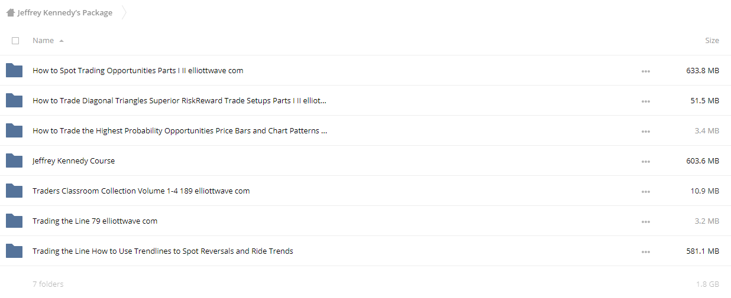Open the ellipsis menu for Jeffrey Kennedy Course
This screenshot has width=731, height=298.
pos(645,162)
